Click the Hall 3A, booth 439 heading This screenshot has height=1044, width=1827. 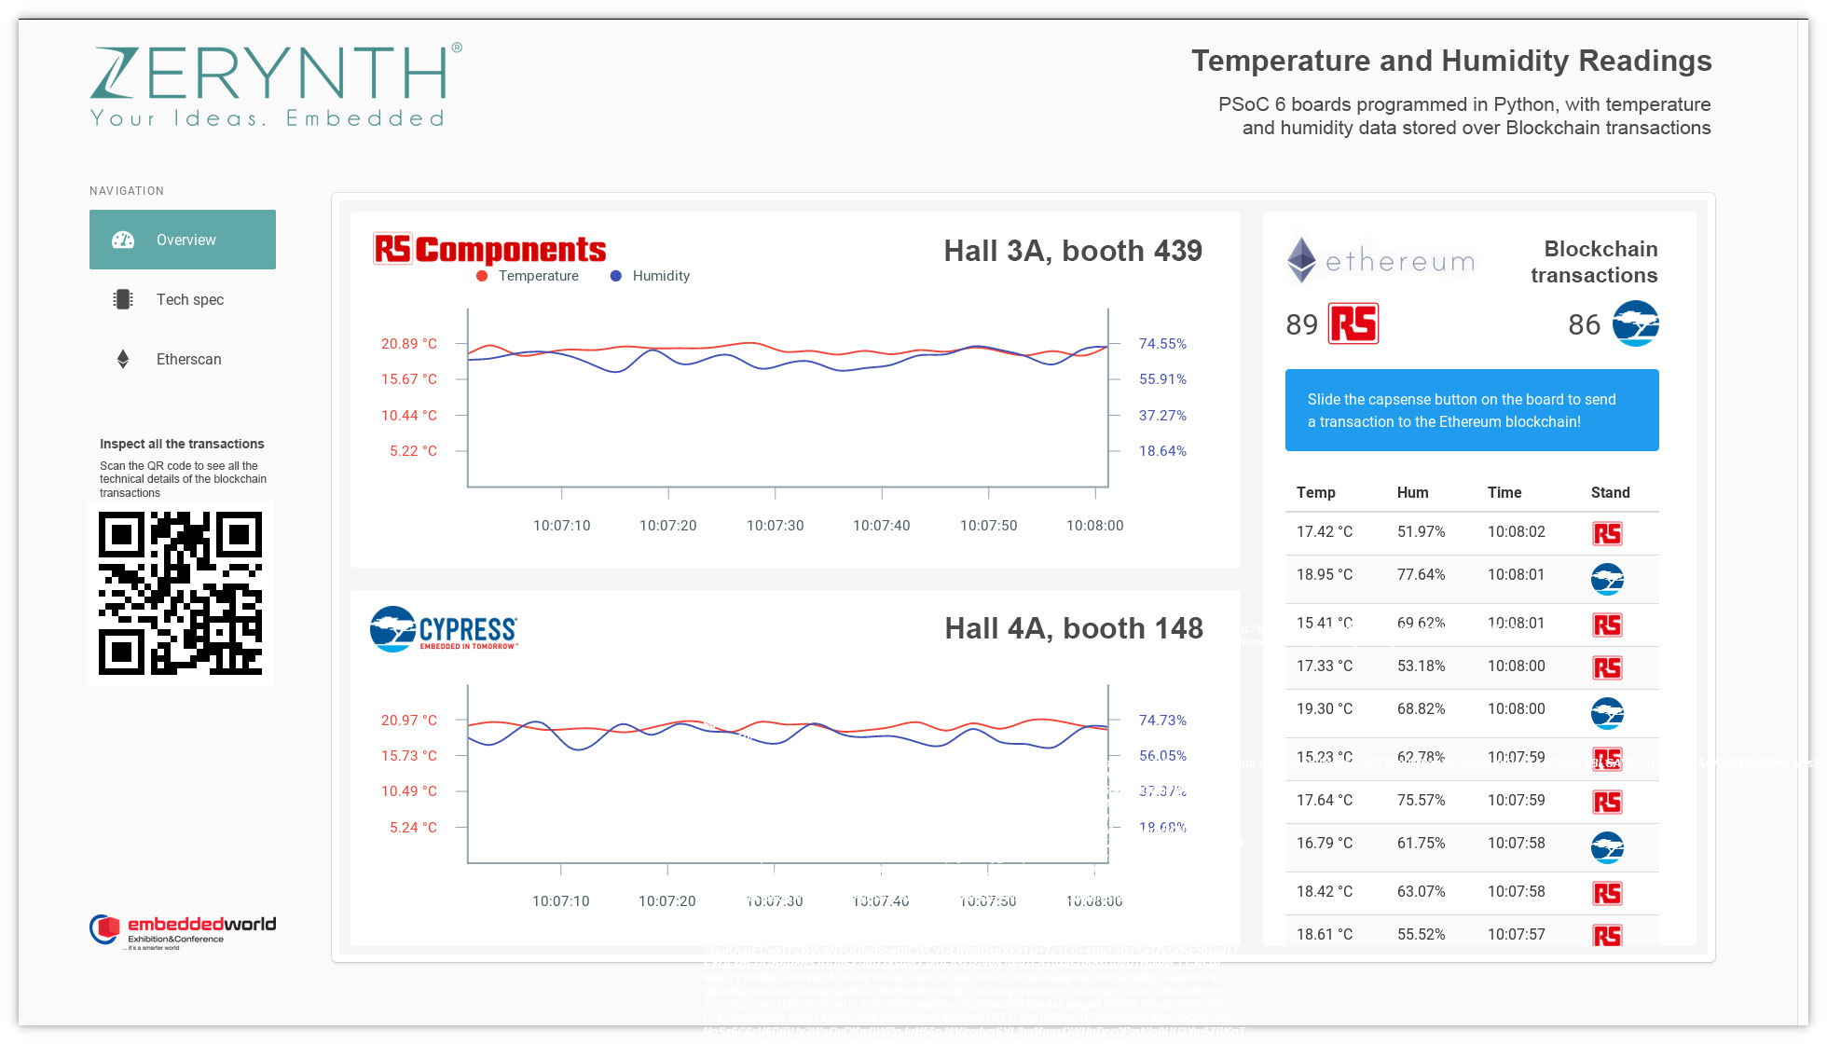(x=1073, y=251)
